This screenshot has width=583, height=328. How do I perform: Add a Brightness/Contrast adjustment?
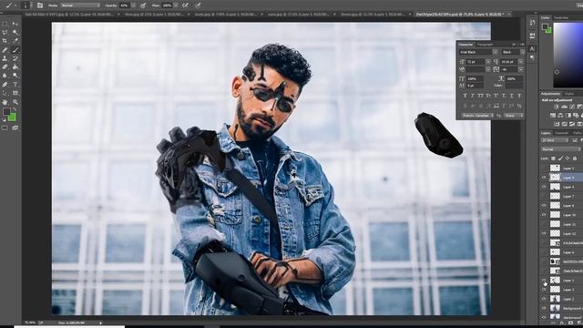(x=557, y=107)
